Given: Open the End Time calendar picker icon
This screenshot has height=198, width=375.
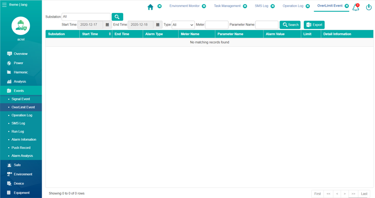Looking at the screenshot, I should tap(157, 25).
